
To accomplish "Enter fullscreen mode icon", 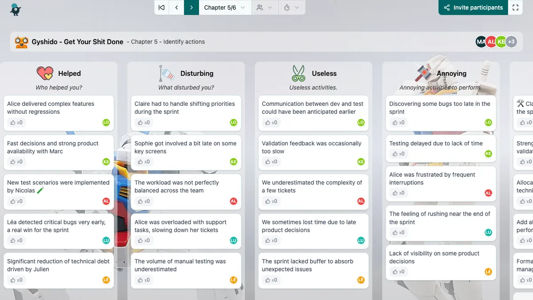I will pyautogui.click(x=515, y=8).
